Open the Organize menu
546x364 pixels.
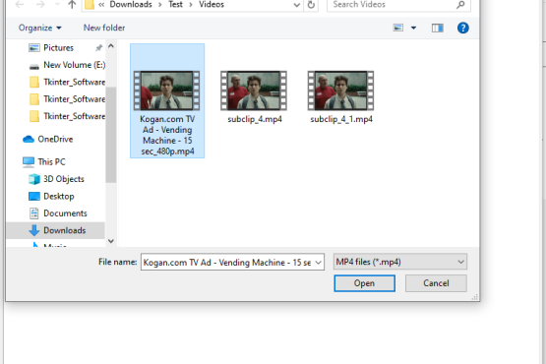pyautogui.click(x=40, y=28)
